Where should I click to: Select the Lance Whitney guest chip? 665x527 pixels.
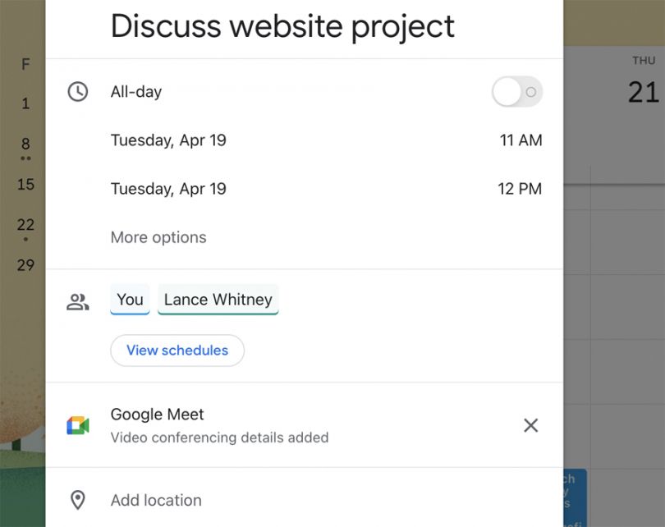point(218,300)
